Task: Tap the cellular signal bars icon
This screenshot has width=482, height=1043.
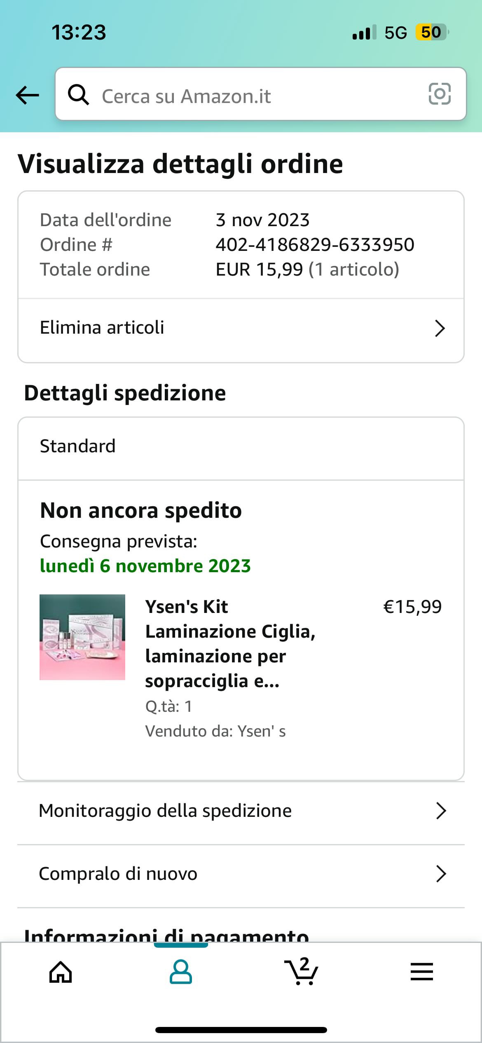Action: pos(364,32)
